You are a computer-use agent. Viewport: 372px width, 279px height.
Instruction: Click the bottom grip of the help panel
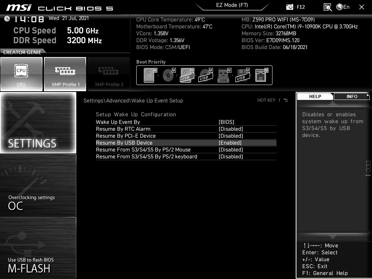(x=333, y=237)
